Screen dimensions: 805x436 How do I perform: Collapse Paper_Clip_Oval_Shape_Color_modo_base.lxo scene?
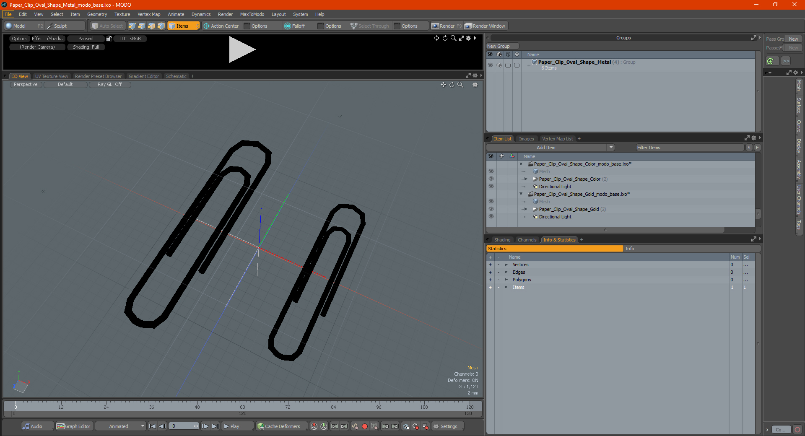coord(521,164)
